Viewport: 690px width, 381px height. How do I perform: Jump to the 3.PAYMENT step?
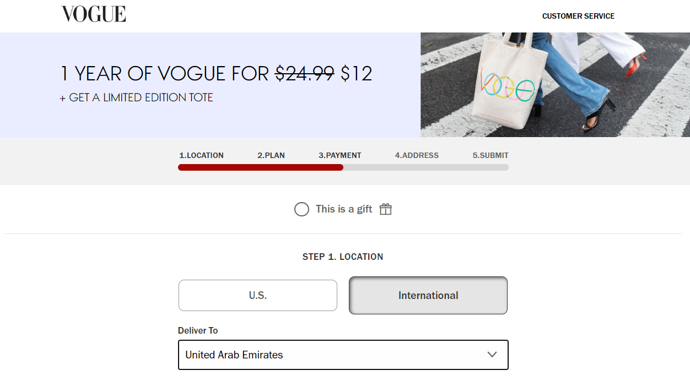pos(340,155)
